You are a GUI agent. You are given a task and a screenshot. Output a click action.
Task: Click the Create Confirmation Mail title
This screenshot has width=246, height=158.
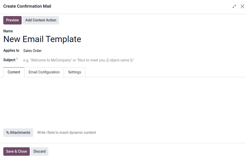click(x=27, y=6)
